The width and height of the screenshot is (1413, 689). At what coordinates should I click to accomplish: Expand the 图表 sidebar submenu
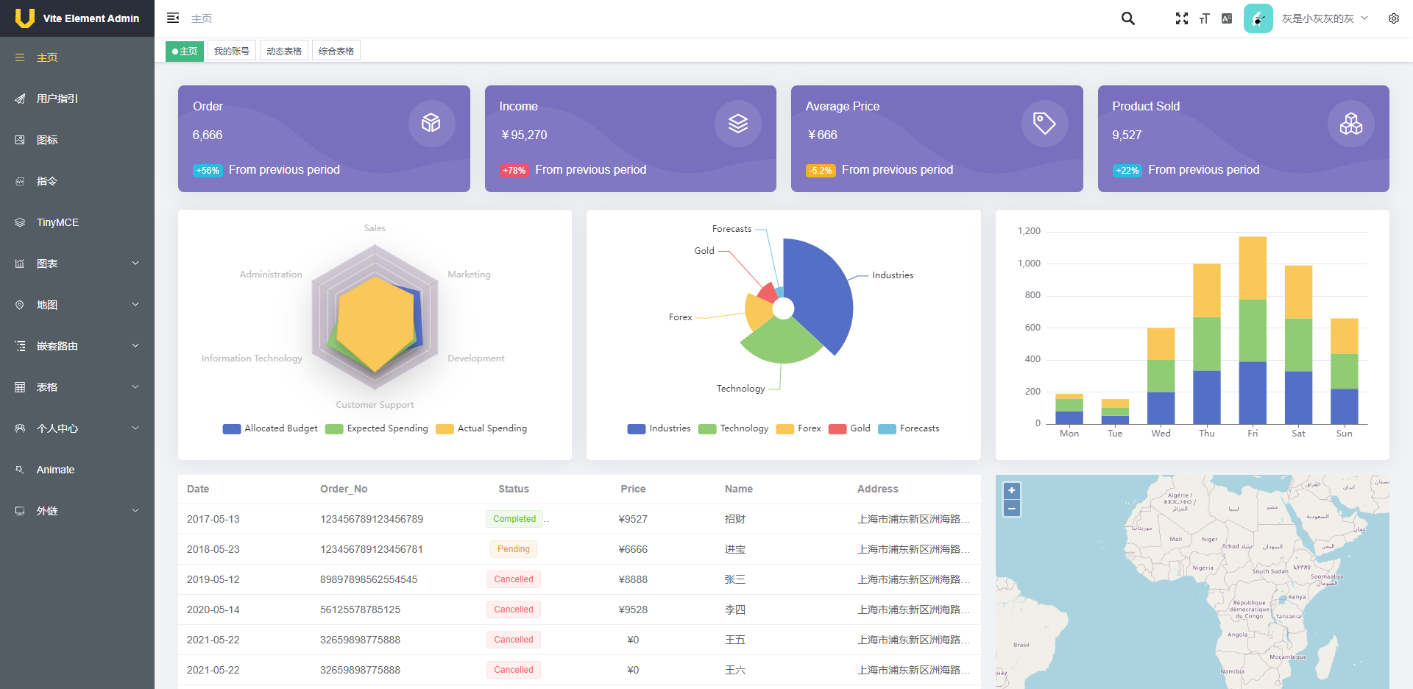[77, 264]
